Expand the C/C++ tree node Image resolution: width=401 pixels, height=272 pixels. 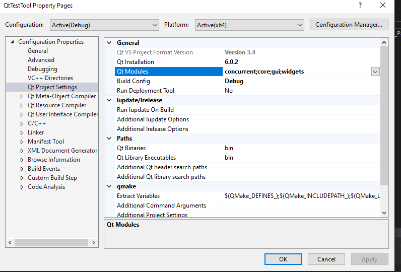coord(22,123)
